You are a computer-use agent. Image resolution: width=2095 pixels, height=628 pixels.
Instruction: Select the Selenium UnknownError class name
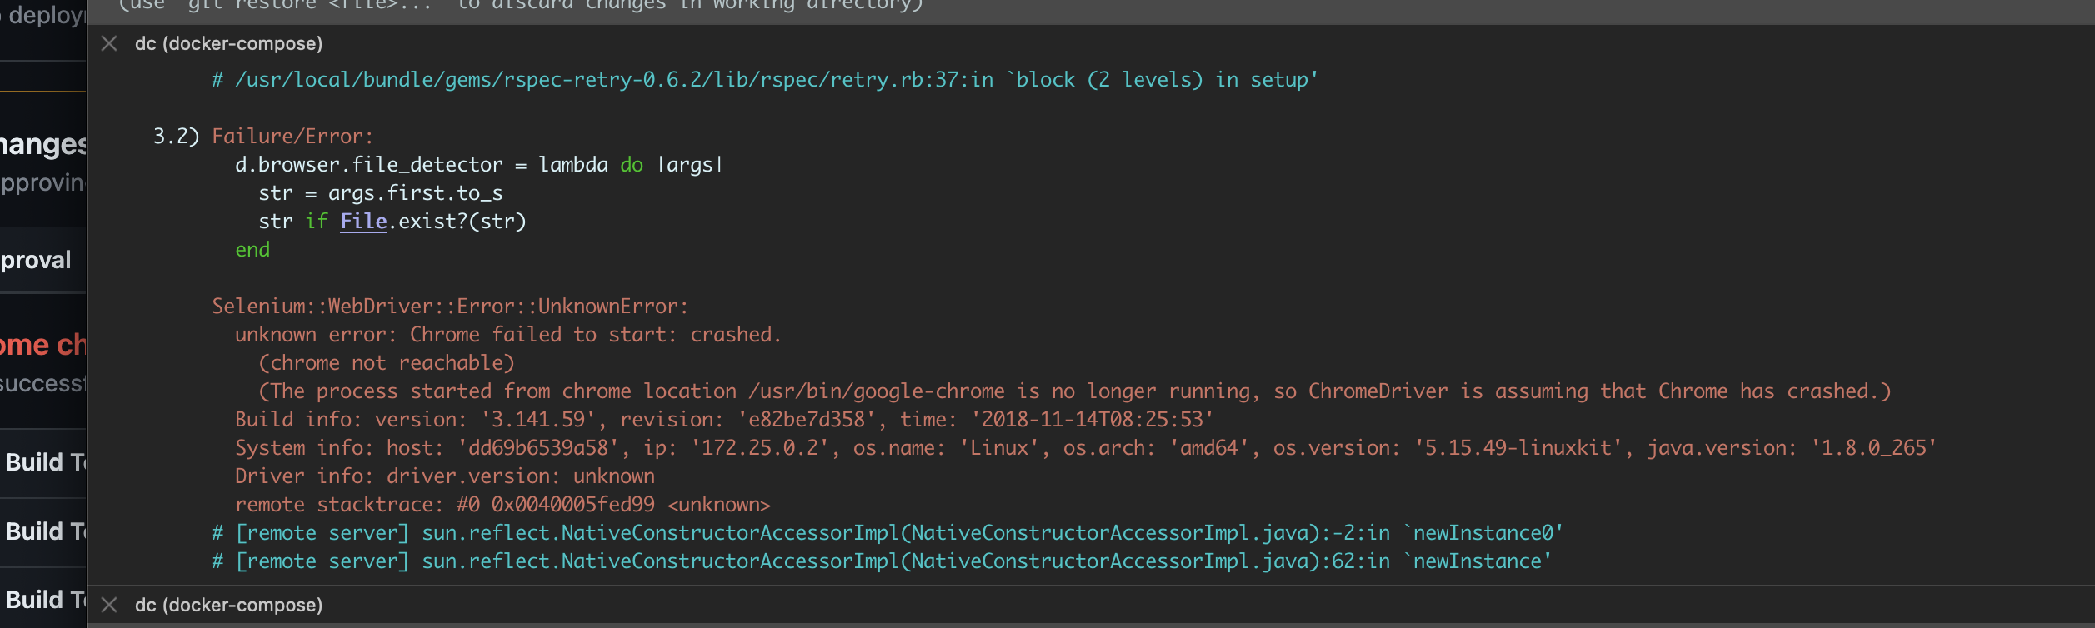pyautogui.click(x=448, y=306)
